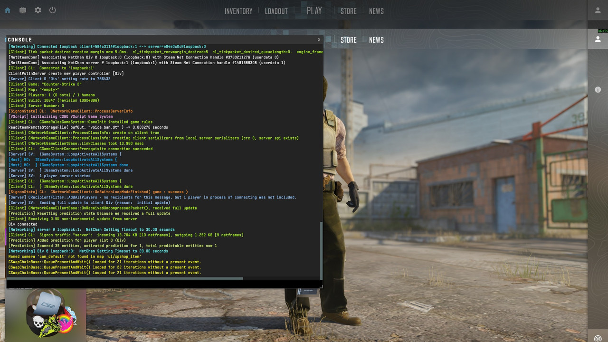Open NEWS in the top navigation bar
This screenshot has height=342, width=608.
(x=376, y=11)
